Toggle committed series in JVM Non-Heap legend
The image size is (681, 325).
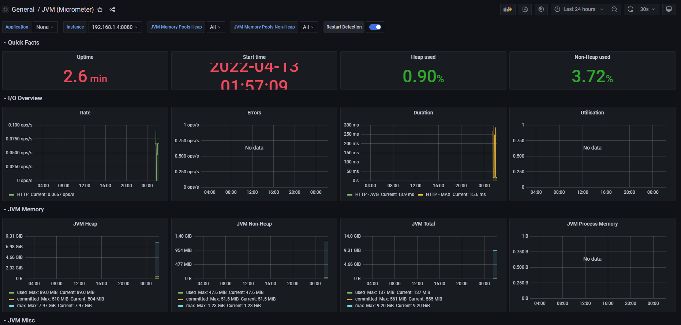pos(197,299)
